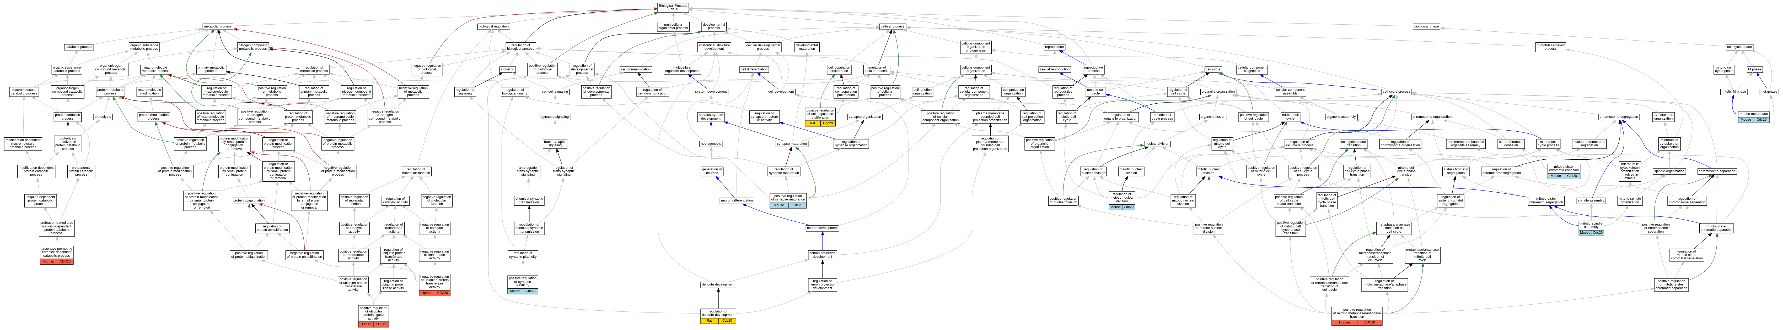Screen dimensions: 1783x330
Task: Select the biological phase node
Action: [x=1427, y=26]
